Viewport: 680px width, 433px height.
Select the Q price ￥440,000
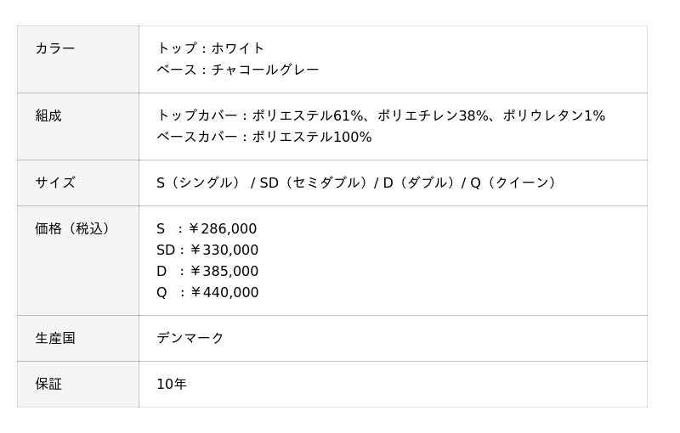click(224, 292)
